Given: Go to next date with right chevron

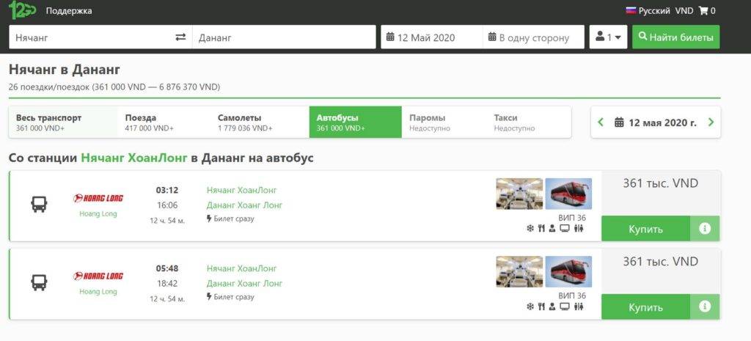Looking at the screenshot, I should (711, 122).
